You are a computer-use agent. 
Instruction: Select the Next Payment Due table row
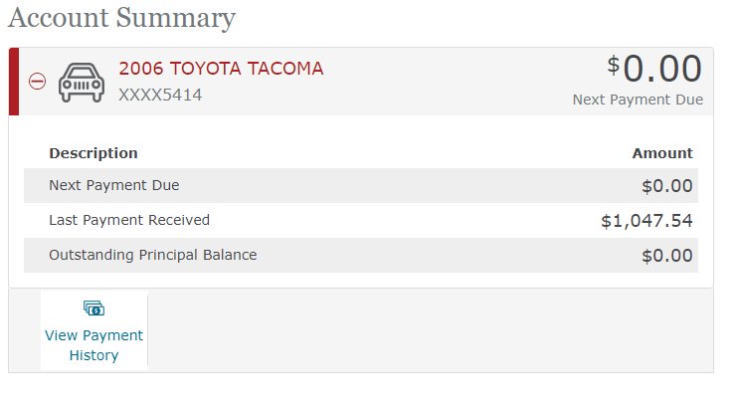(x=361, y=185)
